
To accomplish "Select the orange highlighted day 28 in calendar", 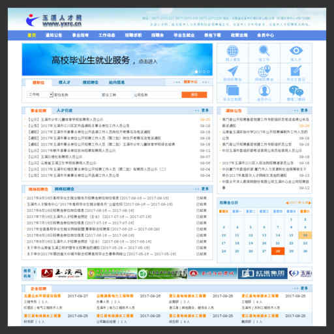I will 278,251.
